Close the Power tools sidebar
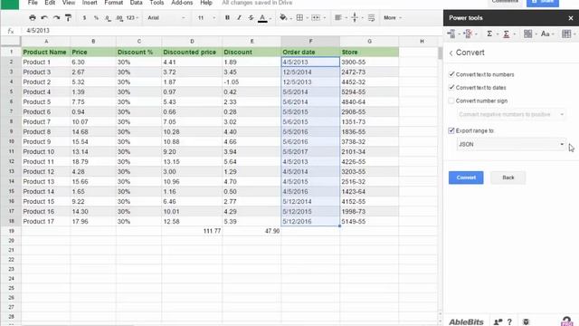 571,18
